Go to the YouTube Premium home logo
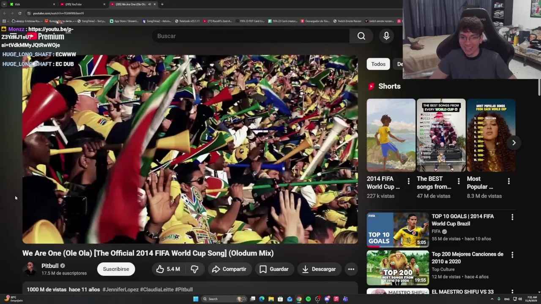The height and width of the screenshot is (304, 541). (46, 37)
